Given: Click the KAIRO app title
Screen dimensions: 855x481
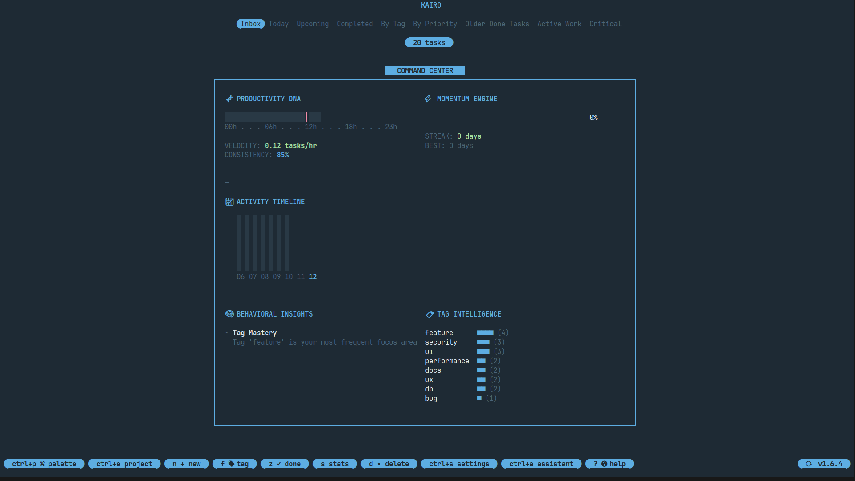Looking at the screenshot, I should 431,5.
